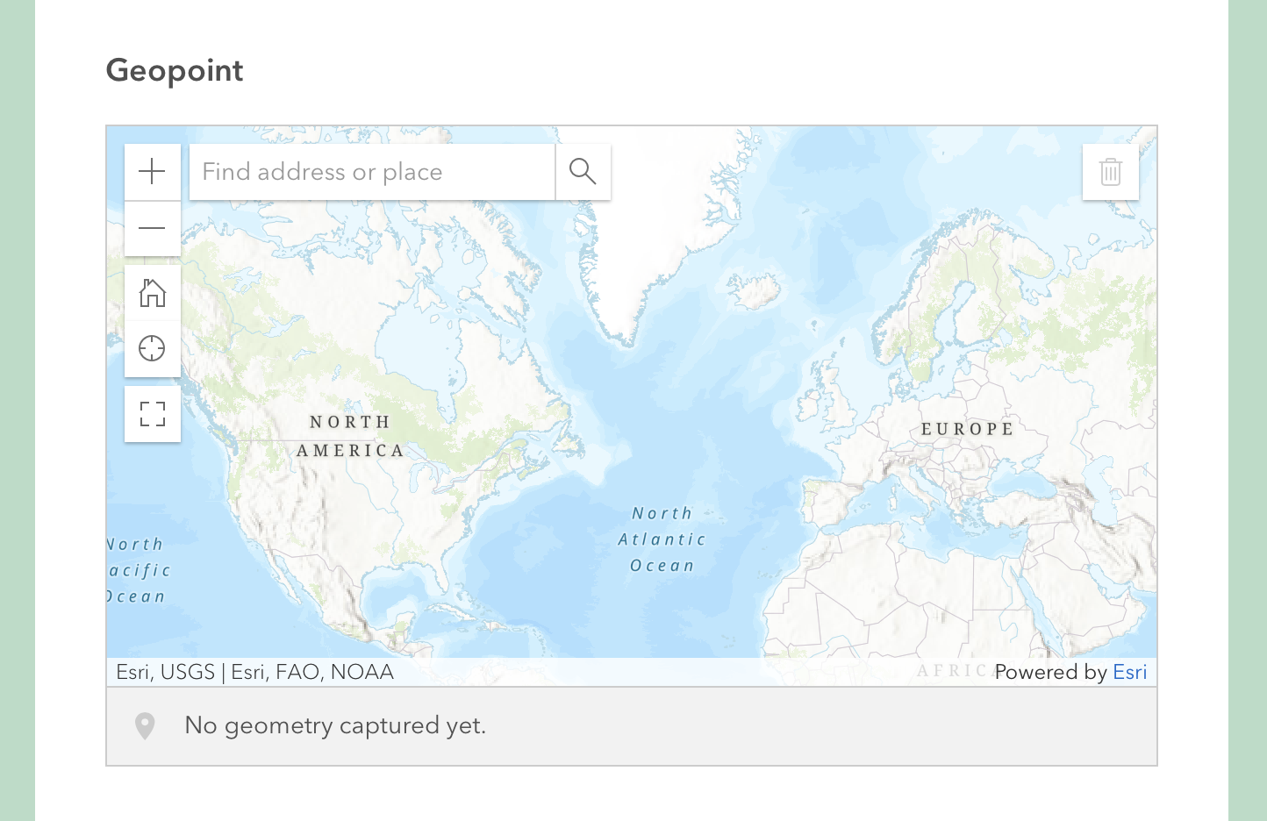The height and width of the screenshot is (821, 1267).
Task: Clear captured geometry with the trash icon
Action: coord(1111,171)
